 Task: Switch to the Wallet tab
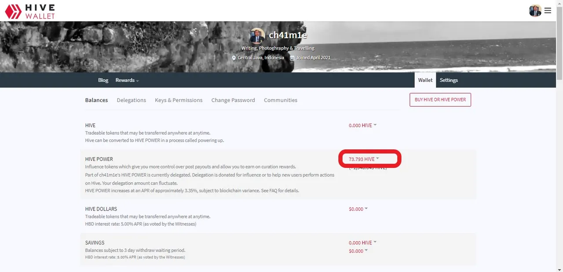[x=425, y=80]
